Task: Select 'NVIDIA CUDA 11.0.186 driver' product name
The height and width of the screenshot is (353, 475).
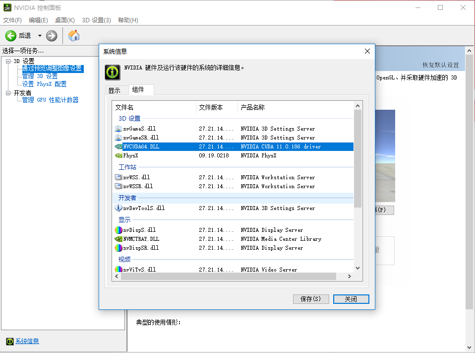Action: (281, 146)
